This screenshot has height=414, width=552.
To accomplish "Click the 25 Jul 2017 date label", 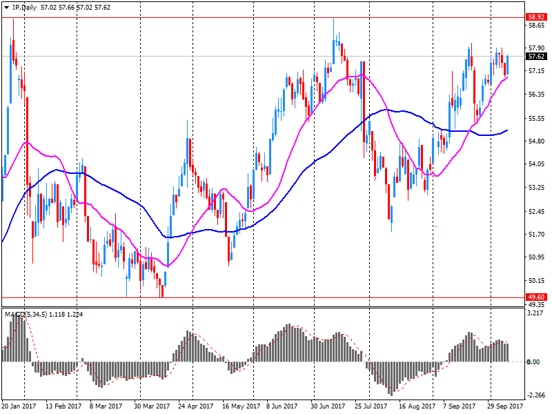I will [x=371, y=406].
